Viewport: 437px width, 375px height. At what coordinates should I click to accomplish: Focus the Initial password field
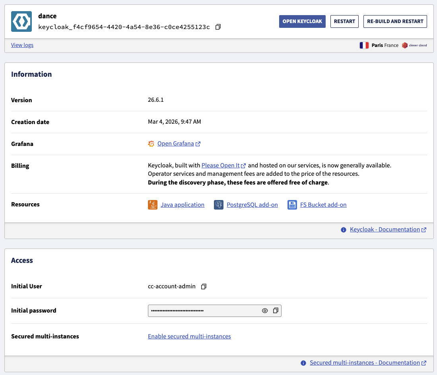coord(215,311)
